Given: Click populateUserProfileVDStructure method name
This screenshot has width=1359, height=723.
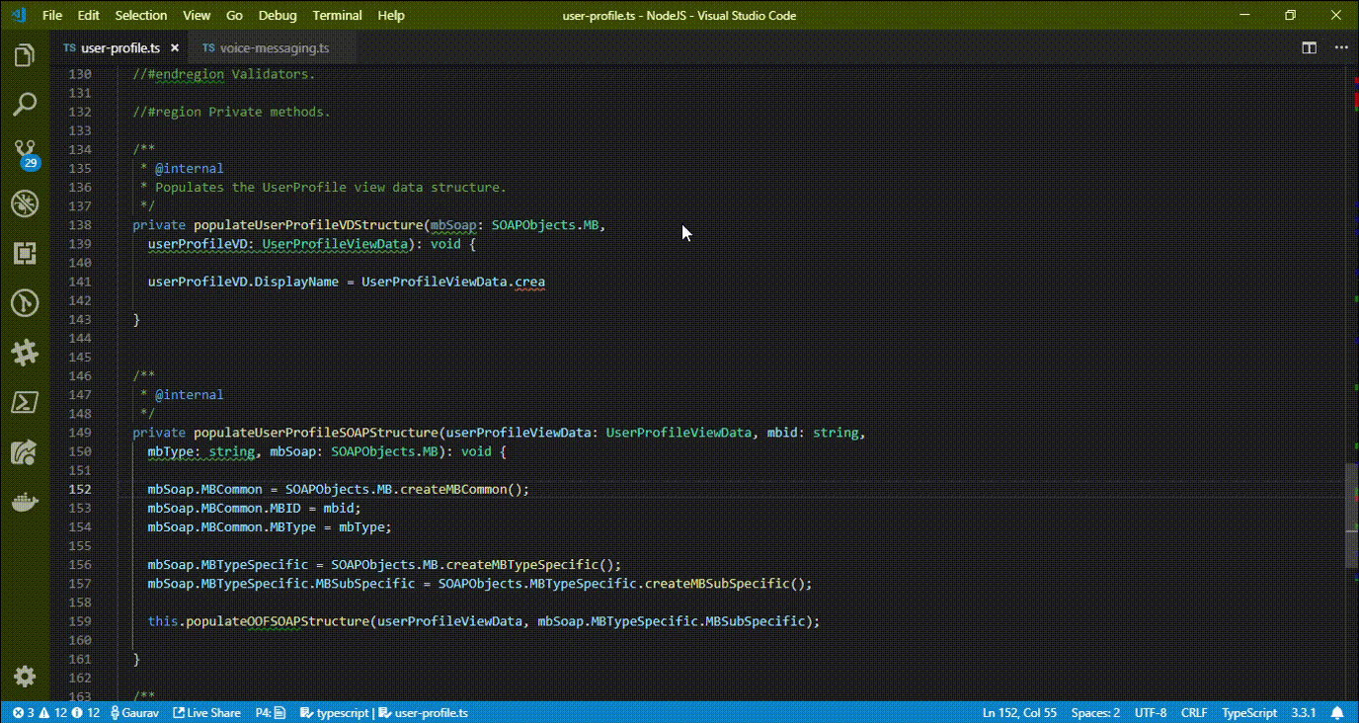Looking at the screenshot, I should (x=308, y=225).
